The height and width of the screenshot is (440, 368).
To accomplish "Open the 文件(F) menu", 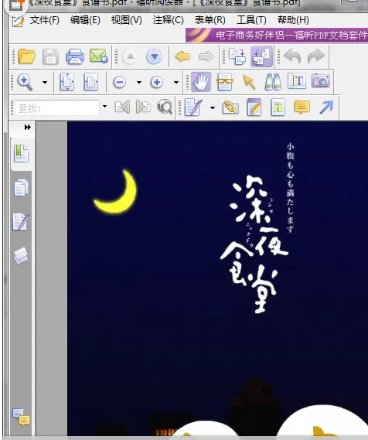I will tap(45, 20).
